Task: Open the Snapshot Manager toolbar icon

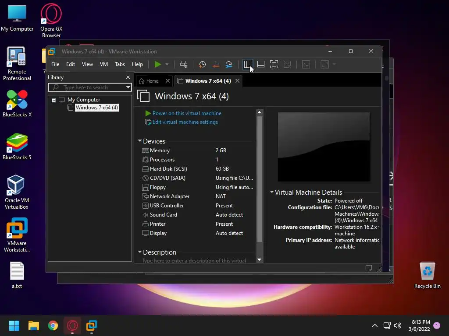Action: tap(229, 64)
